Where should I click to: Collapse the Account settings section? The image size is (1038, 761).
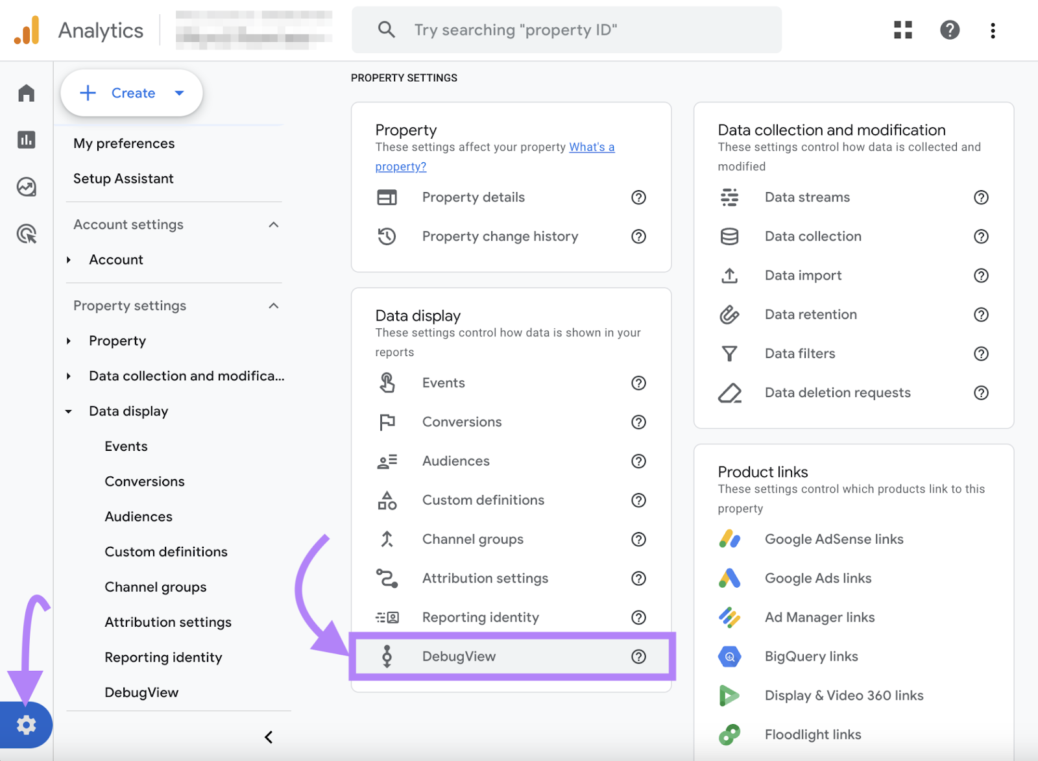pyautogui.click(x=274, y=224)
